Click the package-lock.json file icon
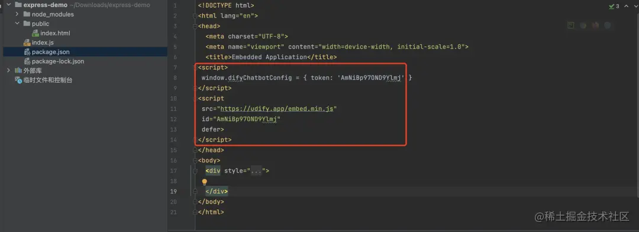 point(27,61)
